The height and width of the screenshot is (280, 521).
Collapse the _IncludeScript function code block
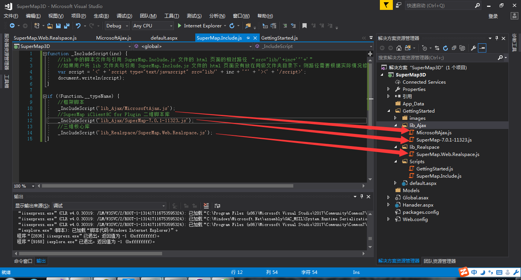tap(45, 54)
